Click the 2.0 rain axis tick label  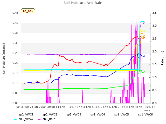pos(155,52)
